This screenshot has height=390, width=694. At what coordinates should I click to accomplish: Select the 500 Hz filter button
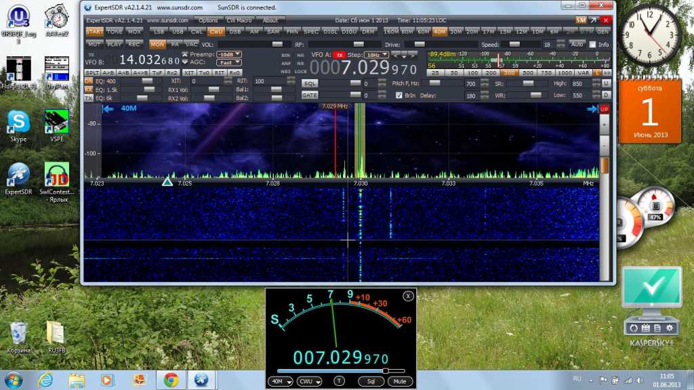527,72
